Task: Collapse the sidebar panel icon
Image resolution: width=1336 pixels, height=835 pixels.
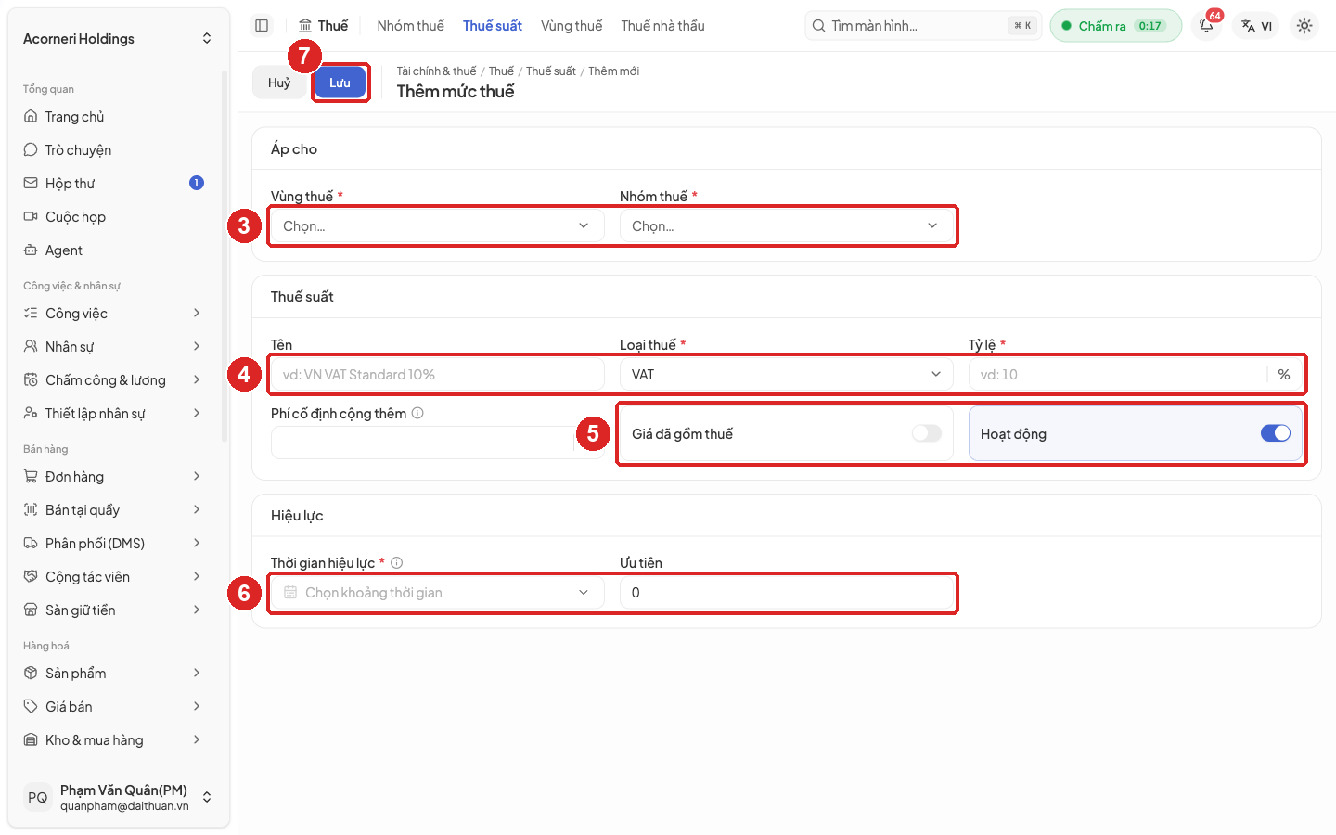Action: (x=262, y=26)
